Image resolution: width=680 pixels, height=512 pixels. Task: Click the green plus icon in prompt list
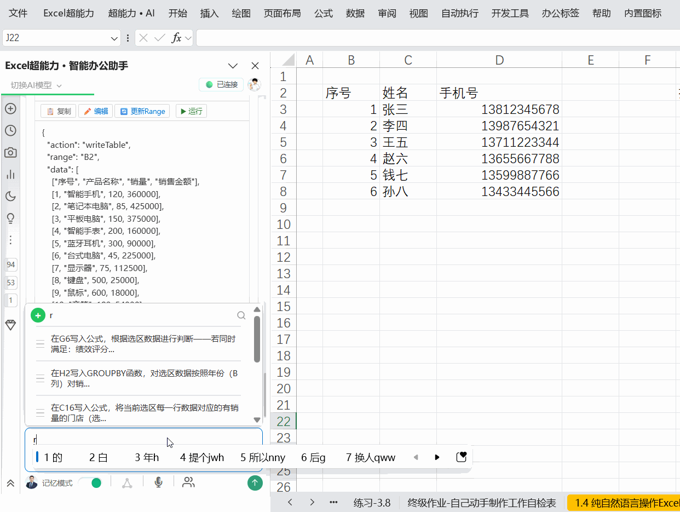coord(38,315)
